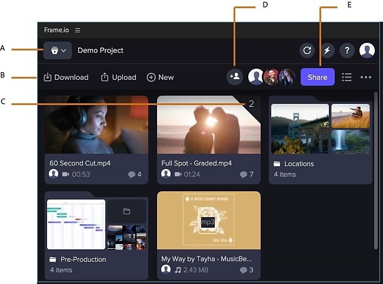Select the blank silhouette team member avatar
383x284 pixels.
click(256, 77)
